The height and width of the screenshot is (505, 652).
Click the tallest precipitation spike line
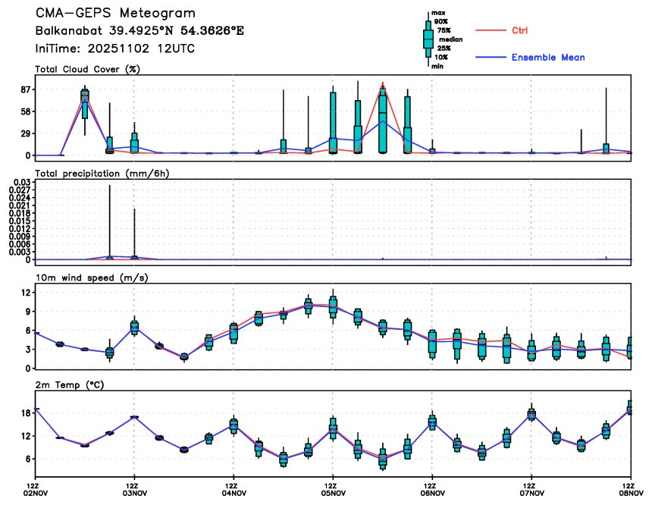pyautogui.click(x=110, y=220)
